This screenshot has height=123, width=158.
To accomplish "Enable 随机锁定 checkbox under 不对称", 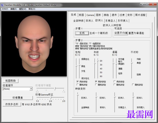I will (133, 85).
